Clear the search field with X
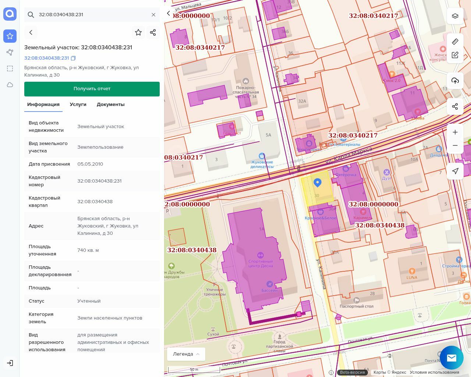The width and height of the screenshot is (471, 377). (x=153, y=15)
